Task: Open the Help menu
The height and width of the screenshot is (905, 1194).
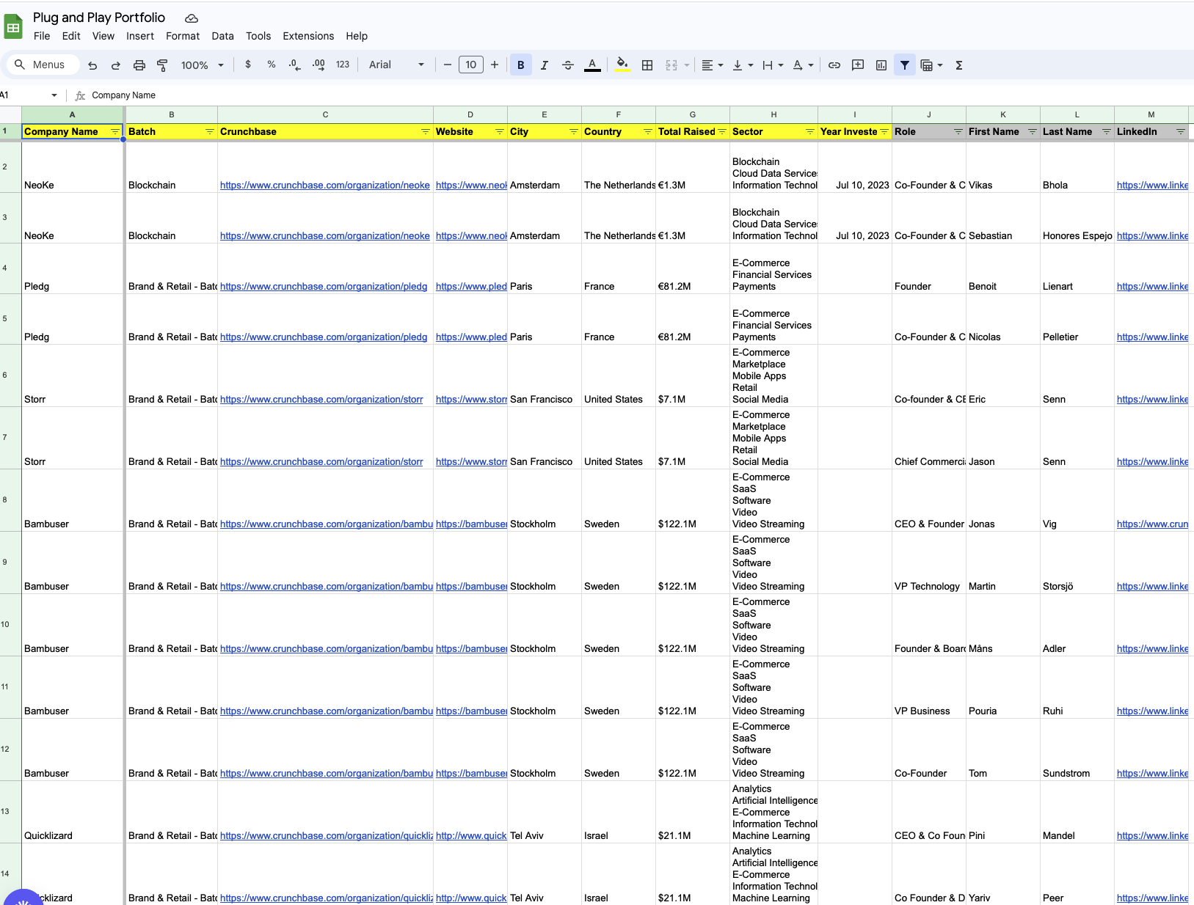Action: click(357, 36)
